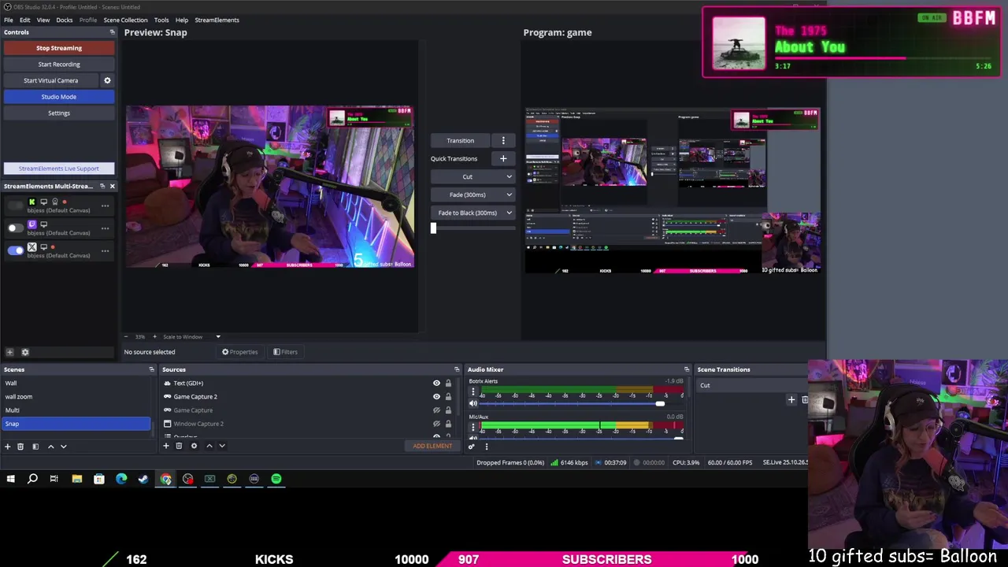This screenshot has width=1008, height=567.
Task: Click the Transition button
Action: coord(461,140)
